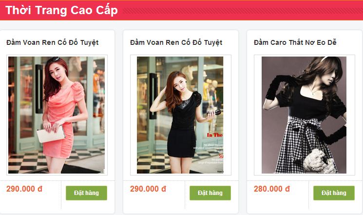The width and height of the screenshot is (363, 215).
Task: Open the product title above the pink dress
Action: tap(53, 42)
